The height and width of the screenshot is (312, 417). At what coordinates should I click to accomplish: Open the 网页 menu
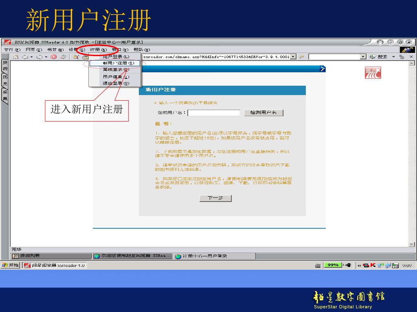click(x=34, y=50)
